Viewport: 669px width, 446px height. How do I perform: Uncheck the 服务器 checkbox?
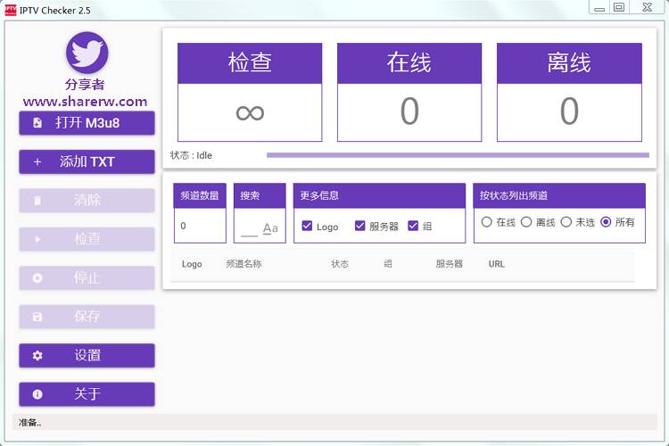coord(359,226)
